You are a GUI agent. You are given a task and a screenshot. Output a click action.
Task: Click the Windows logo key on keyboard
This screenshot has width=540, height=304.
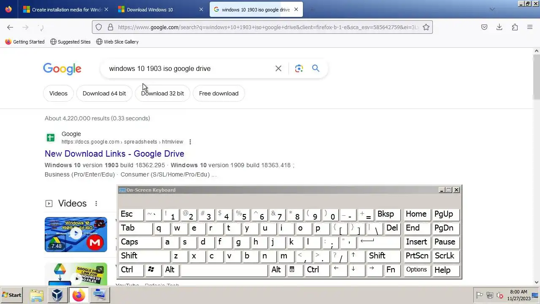tap(153, 270)
